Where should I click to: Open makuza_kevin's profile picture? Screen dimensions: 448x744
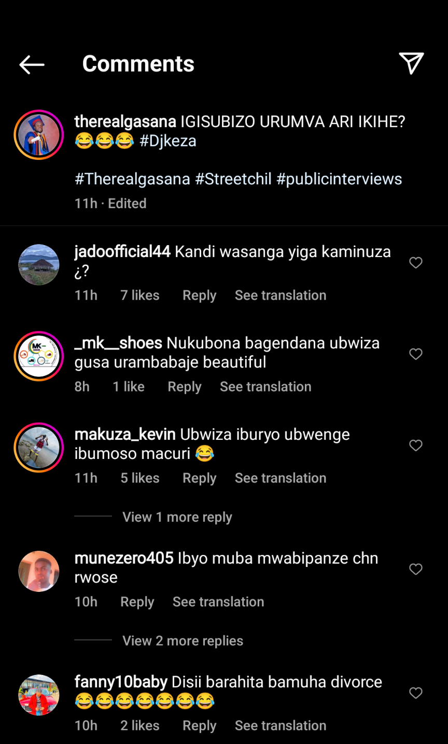tap(39, 448)
